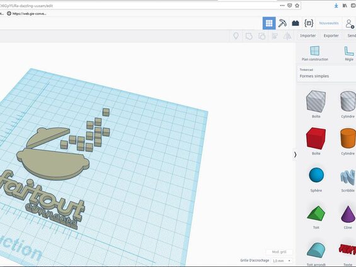This screenshot has width=356, height=267.
Task: Pick the orange Cylindre shape
Action: (x=348, y=138)
